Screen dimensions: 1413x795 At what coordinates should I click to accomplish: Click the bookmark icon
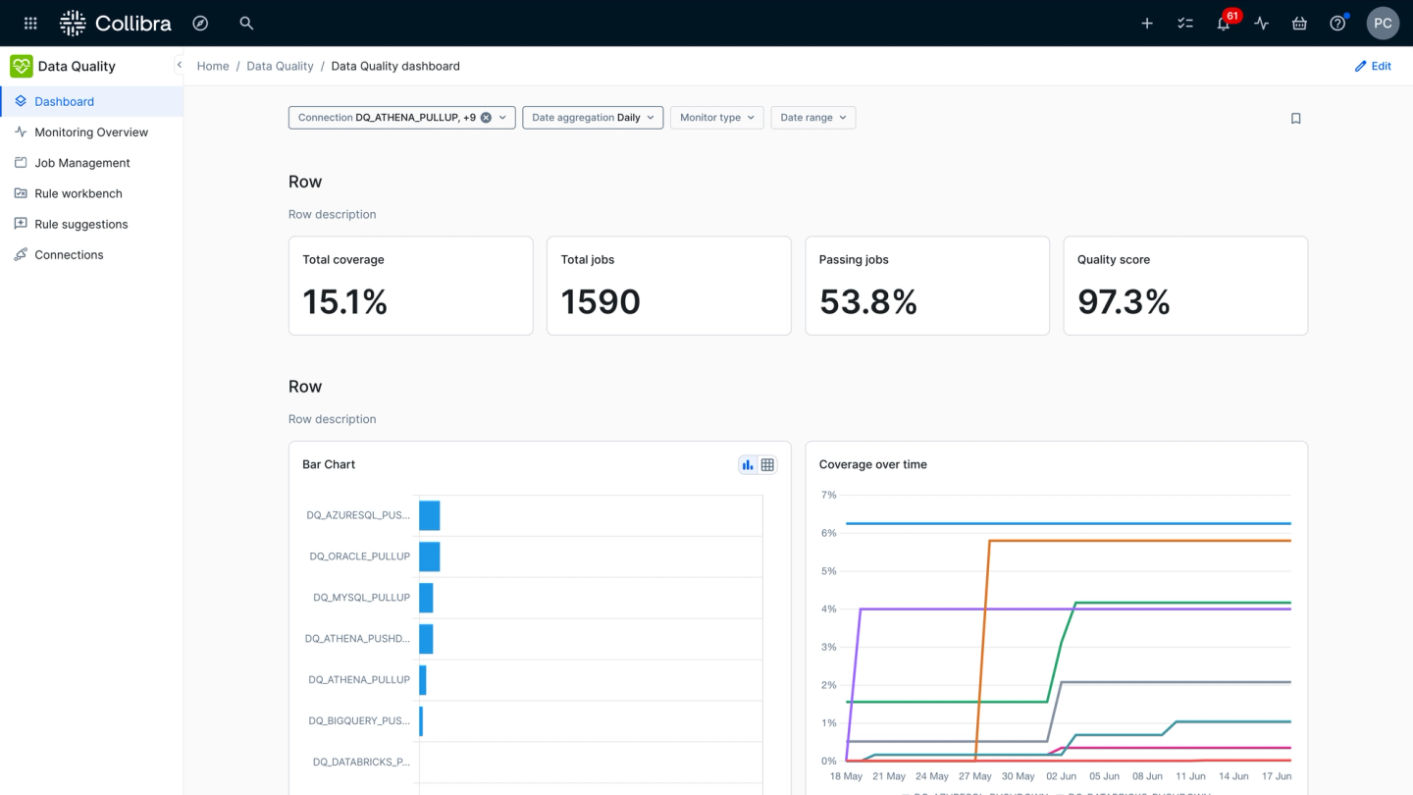(1295, 118)
